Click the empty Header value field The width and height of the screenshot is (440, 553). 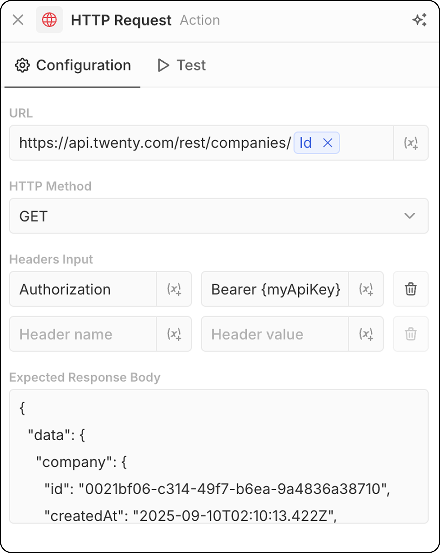[275, 334]
